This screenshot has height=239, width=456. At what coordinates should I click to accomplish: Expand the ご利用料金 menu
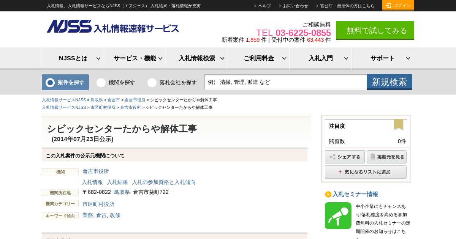(259, 58)
